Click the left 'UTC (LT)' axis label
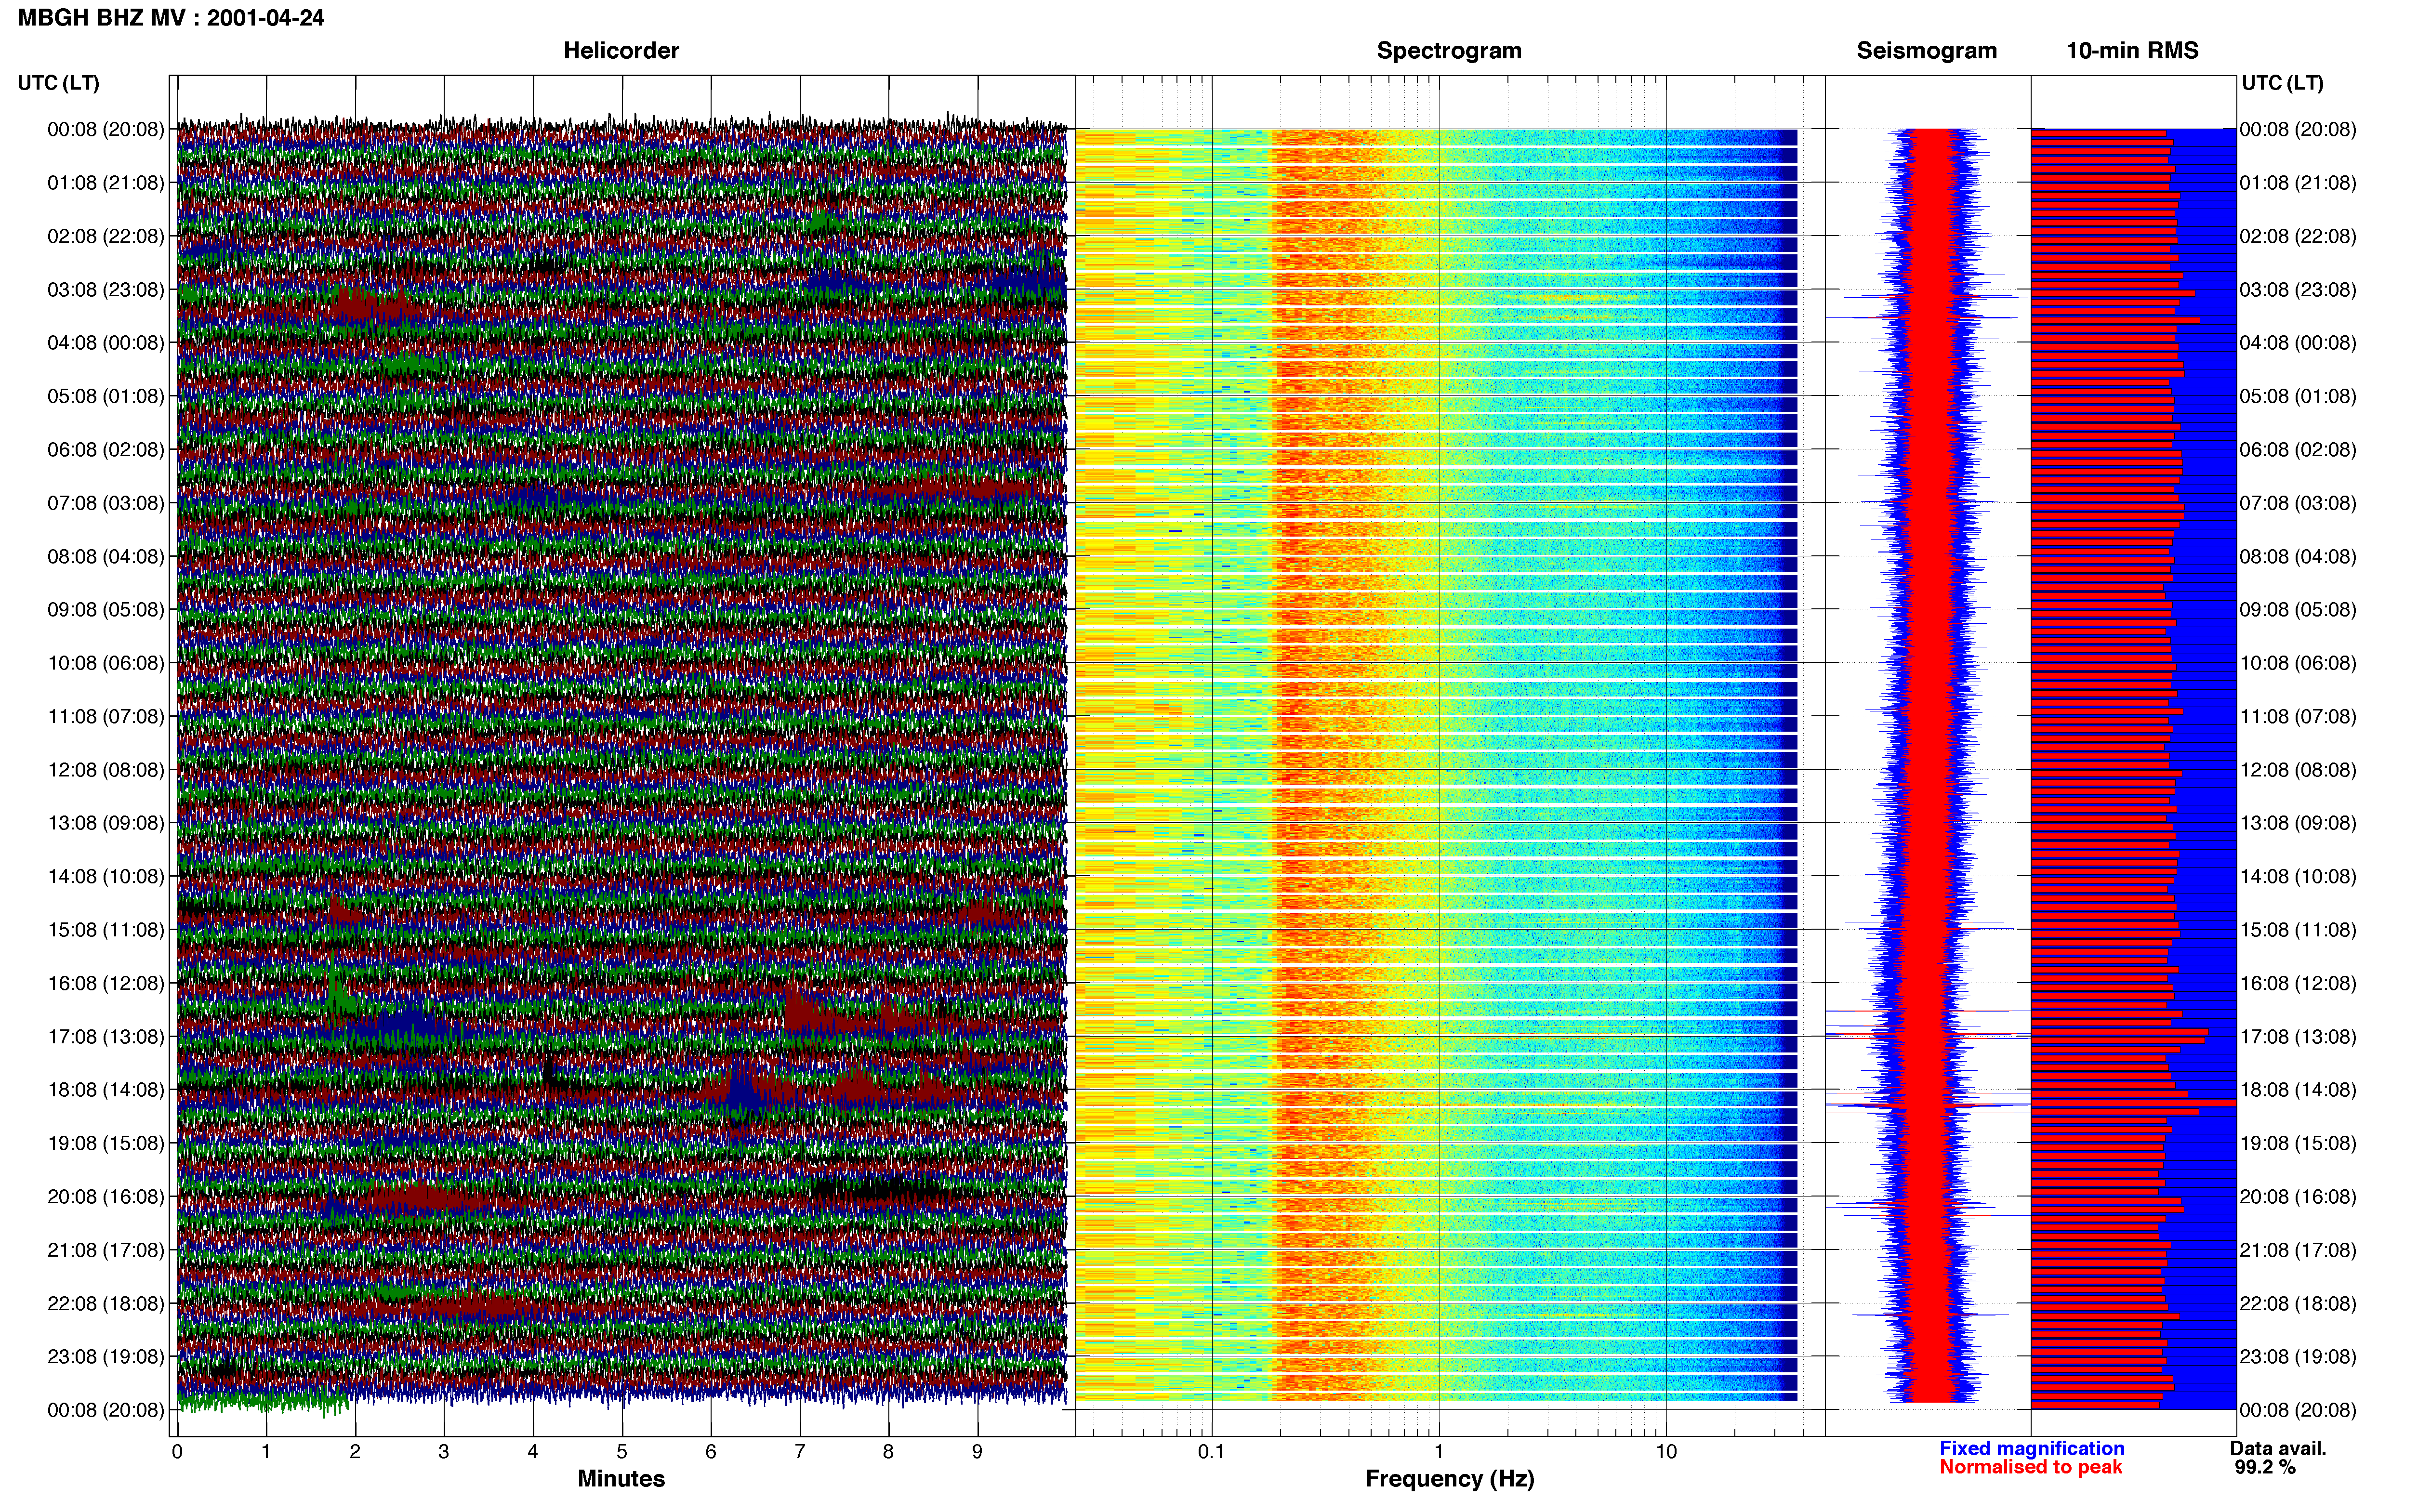Image resolution: width=2418 pixels, height=1512 pixels. pyautogui.click(x=58, y=83)
